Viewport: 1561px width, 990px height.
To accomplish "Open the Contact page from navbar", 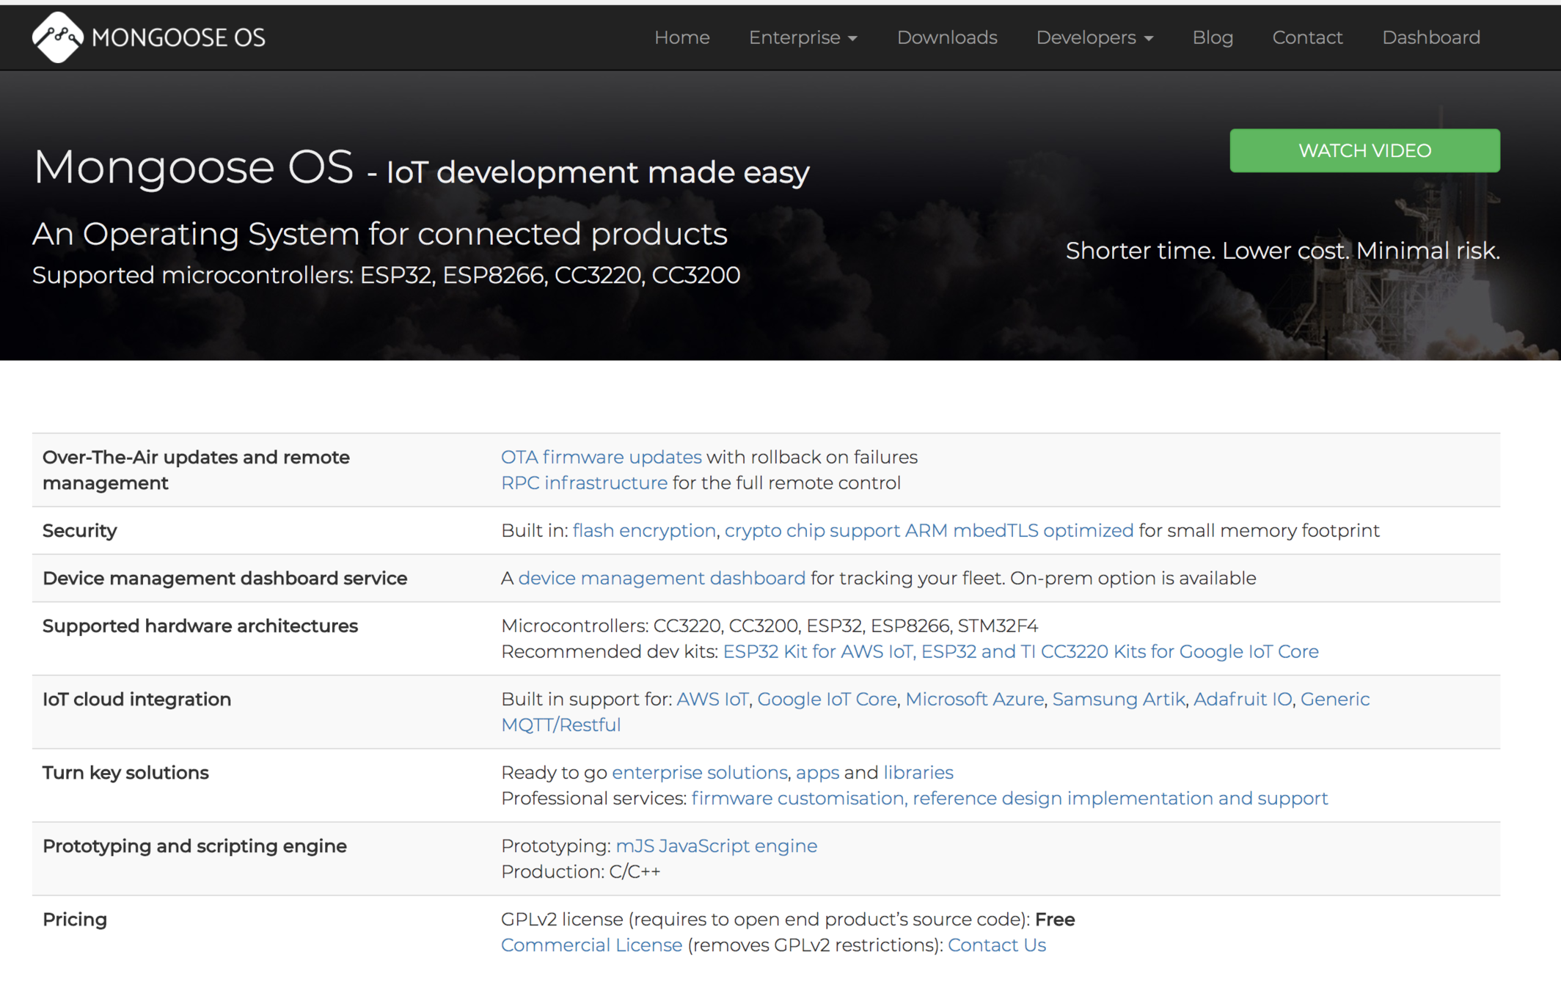I will tap(1306, 37).
